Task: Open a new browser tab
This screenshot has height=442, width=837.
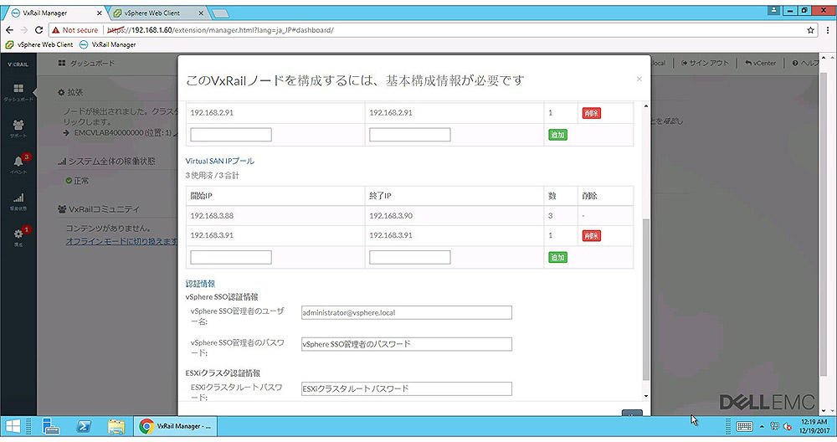Action: coord(220,13)
